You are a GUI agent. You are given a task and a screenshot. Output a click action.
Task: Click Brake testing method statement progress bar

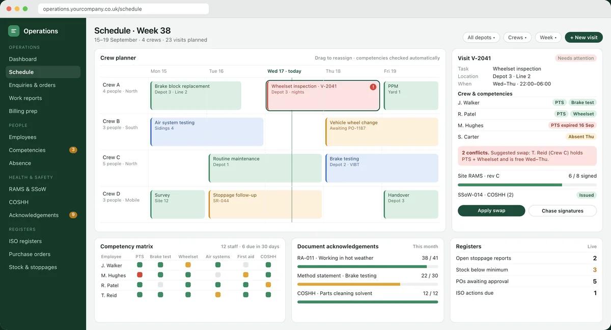(368, 284)
